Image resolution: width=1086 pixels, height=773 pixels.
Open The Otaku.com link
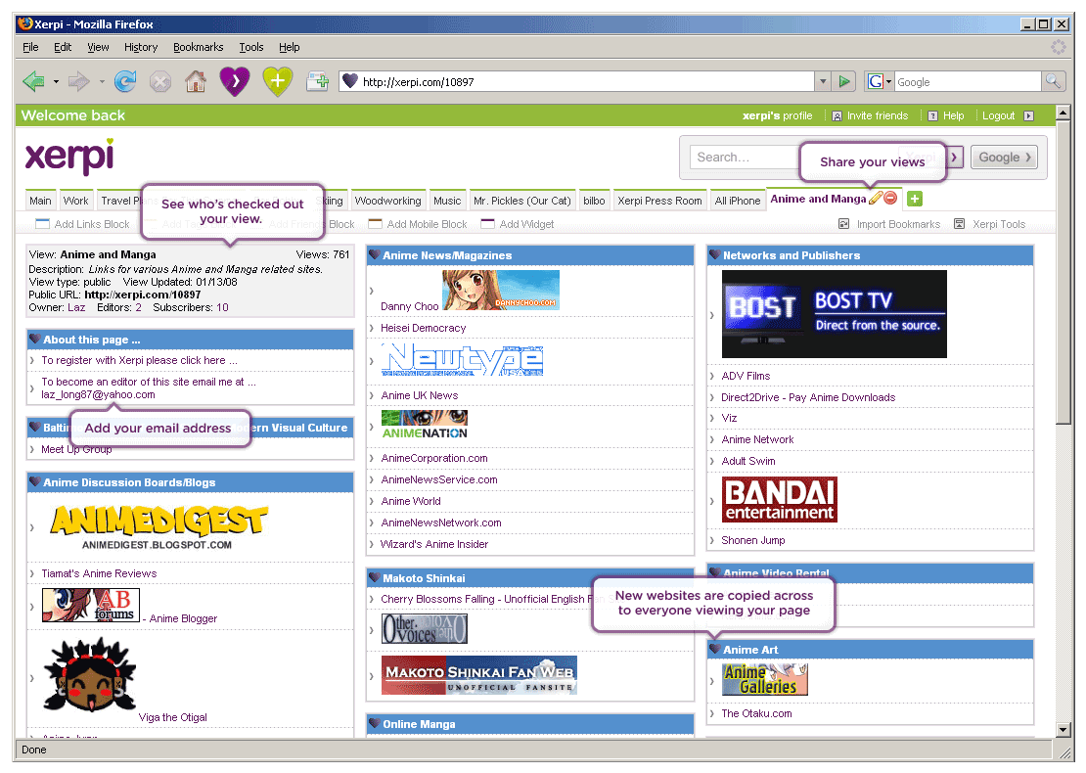(x=756, y=712)
